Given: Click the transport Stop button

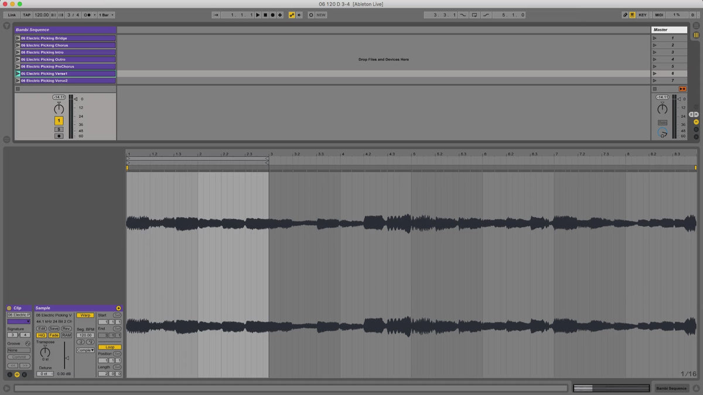Looking at the screenshot, I should [265, 15].
